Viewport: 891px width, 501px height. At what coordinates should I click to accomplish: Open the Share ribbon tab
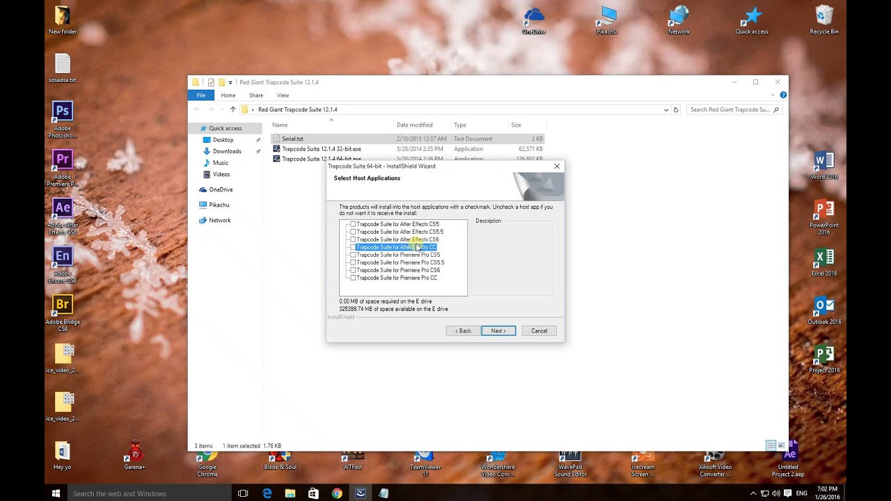point(256,95)
